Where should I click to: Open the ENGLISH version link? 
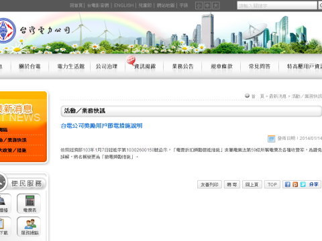123,5
